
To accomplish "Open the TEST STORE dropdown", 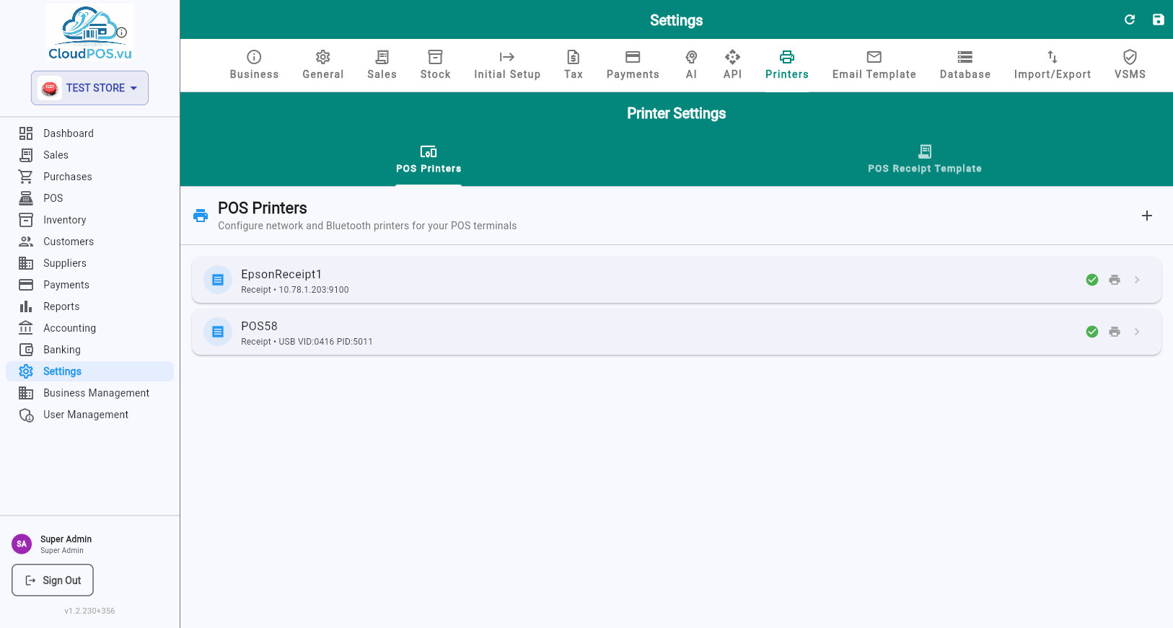I will pos(89,88).
